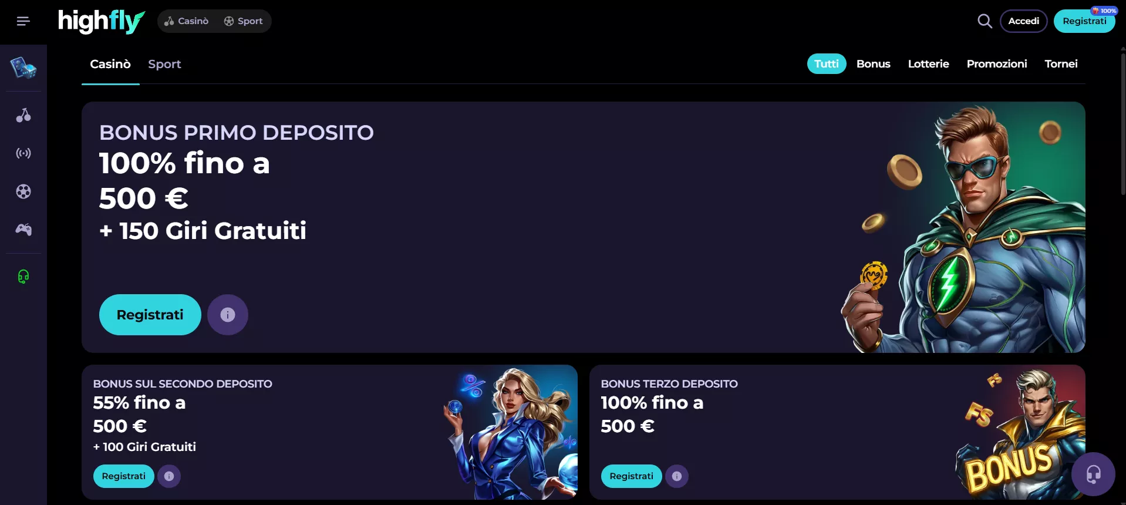Click the gamepad icon in sidebar
Image resolution: width=1126 pixels, height=505 pixels.
[x=23, y=230]
